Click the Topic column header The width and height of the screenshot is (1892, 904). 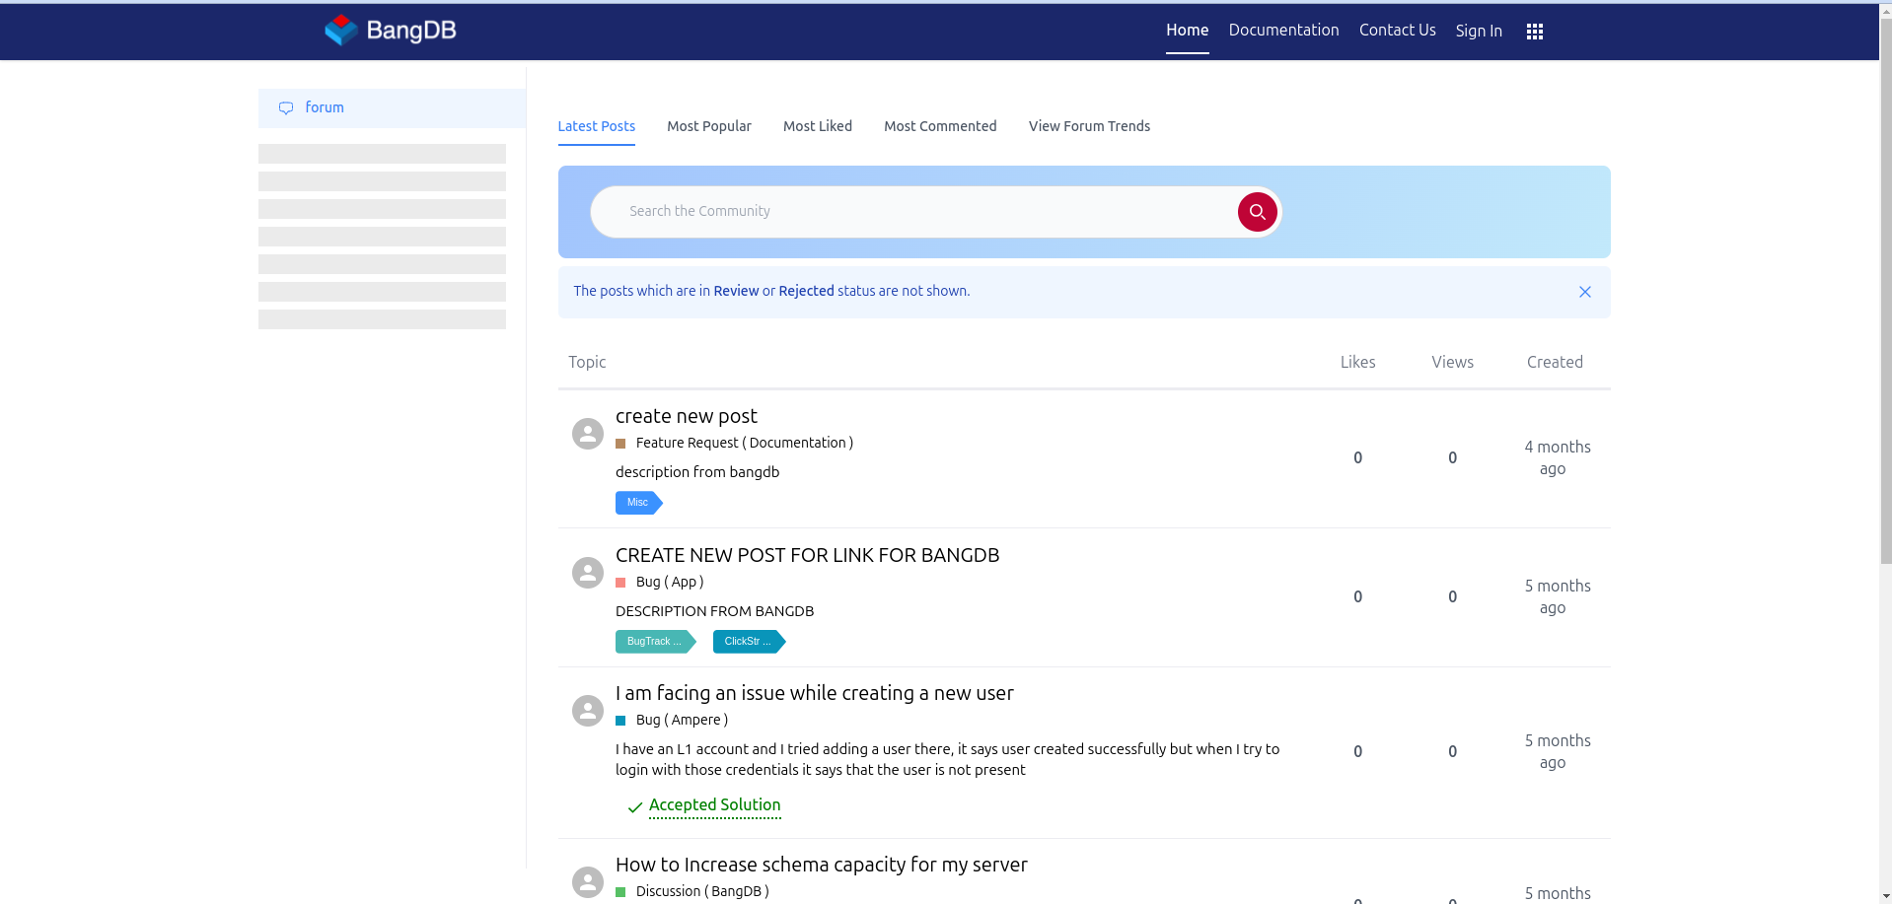587,362
